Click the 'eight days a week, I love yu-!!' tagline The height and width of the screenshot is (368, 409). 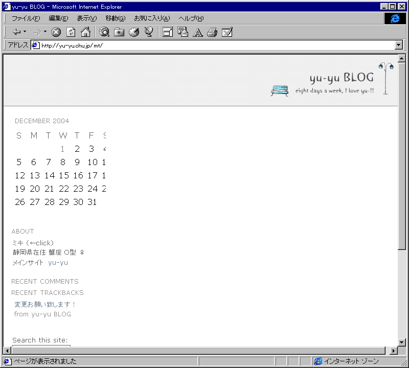pyautogui.click(x=334, y=91)
